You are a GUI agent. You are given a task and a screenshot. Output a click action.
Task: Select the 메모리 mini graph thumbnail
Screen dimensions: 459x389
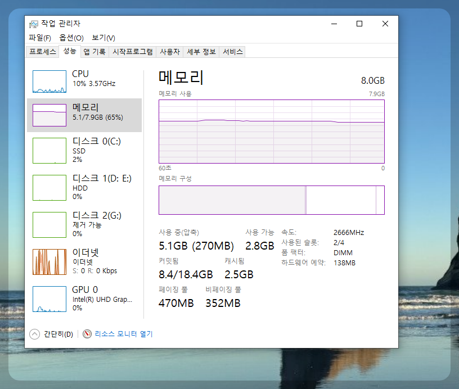pyautogui.click(x=49, y=115)
